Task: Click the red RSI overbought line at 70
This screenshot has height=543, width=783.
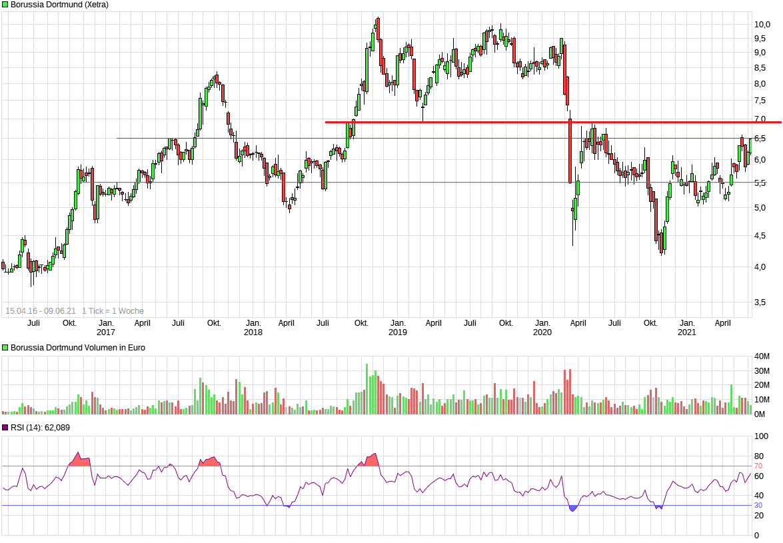Action: coord(377,466)
